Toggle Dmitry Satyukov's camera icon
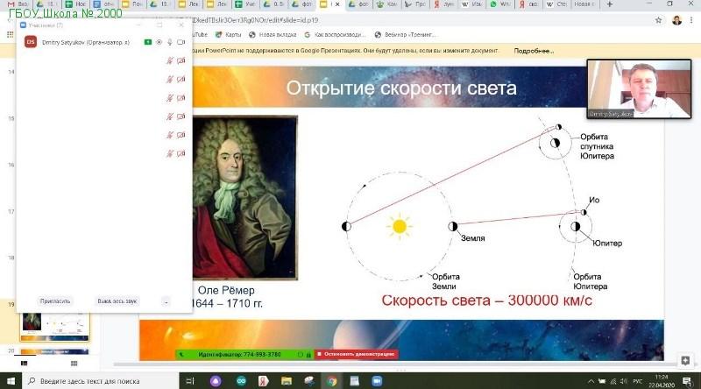The width and height of the screenshot is (701, 389). 181,42
